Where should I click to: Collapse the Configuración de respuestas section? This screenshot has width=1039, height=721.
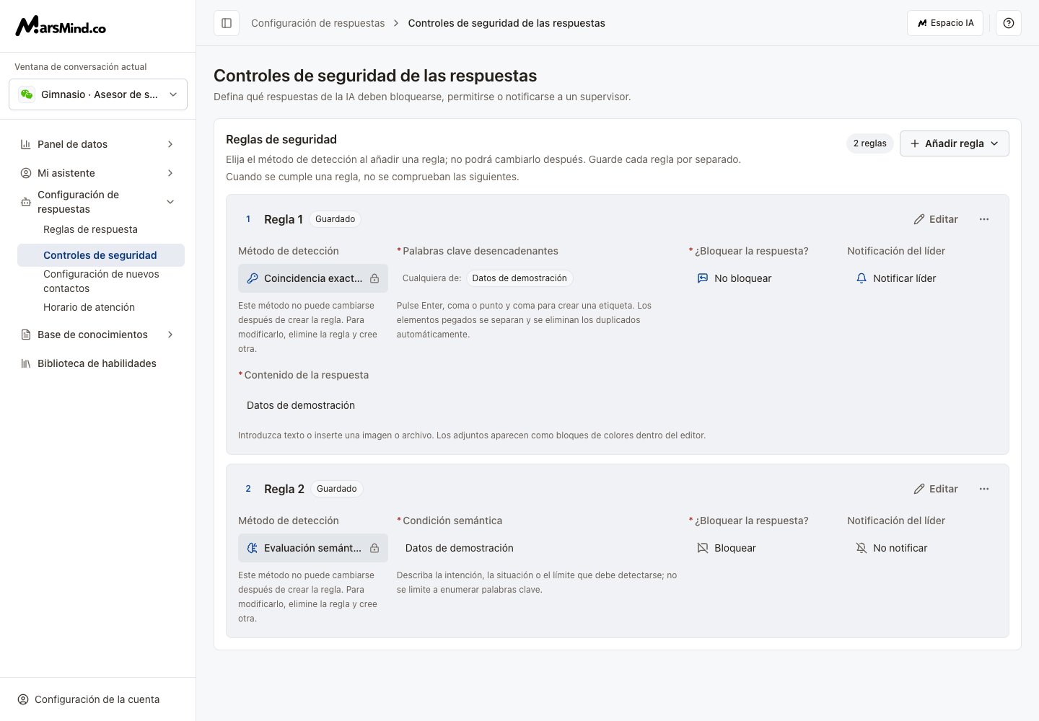(x=170, y=202)
